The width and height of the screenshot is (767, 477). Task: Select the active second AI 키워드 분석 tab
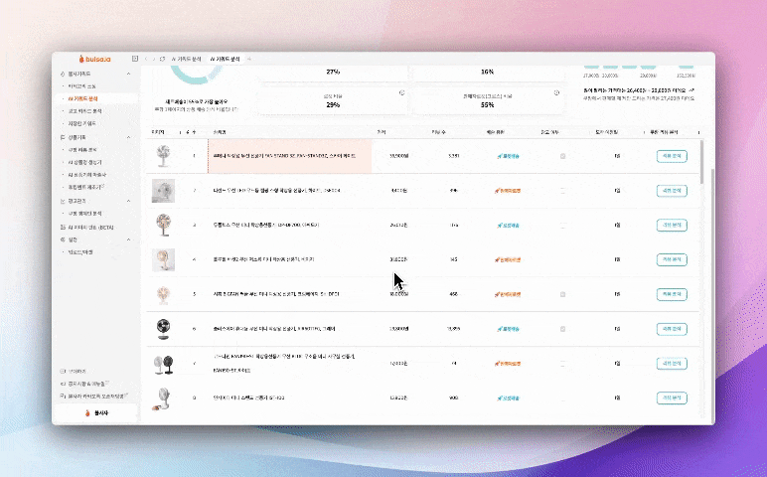tap(225, 59)
